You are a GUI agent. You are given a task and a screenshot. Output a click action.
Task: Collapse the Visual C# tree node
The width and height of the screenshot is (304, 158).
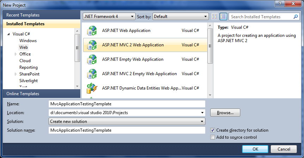click(8, 34)
